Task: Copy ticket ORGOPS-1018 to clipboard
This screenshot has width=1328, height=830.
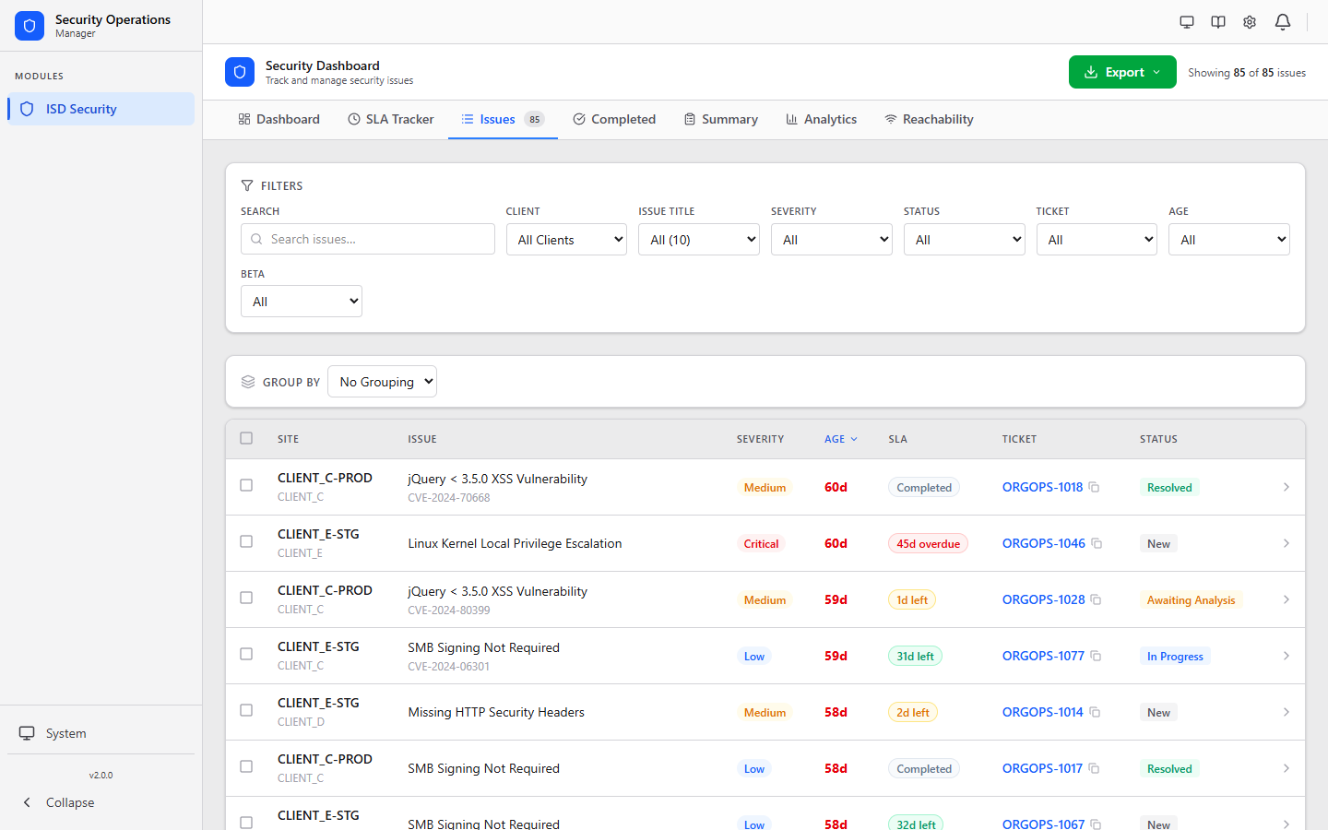Action: point(1095,487)
